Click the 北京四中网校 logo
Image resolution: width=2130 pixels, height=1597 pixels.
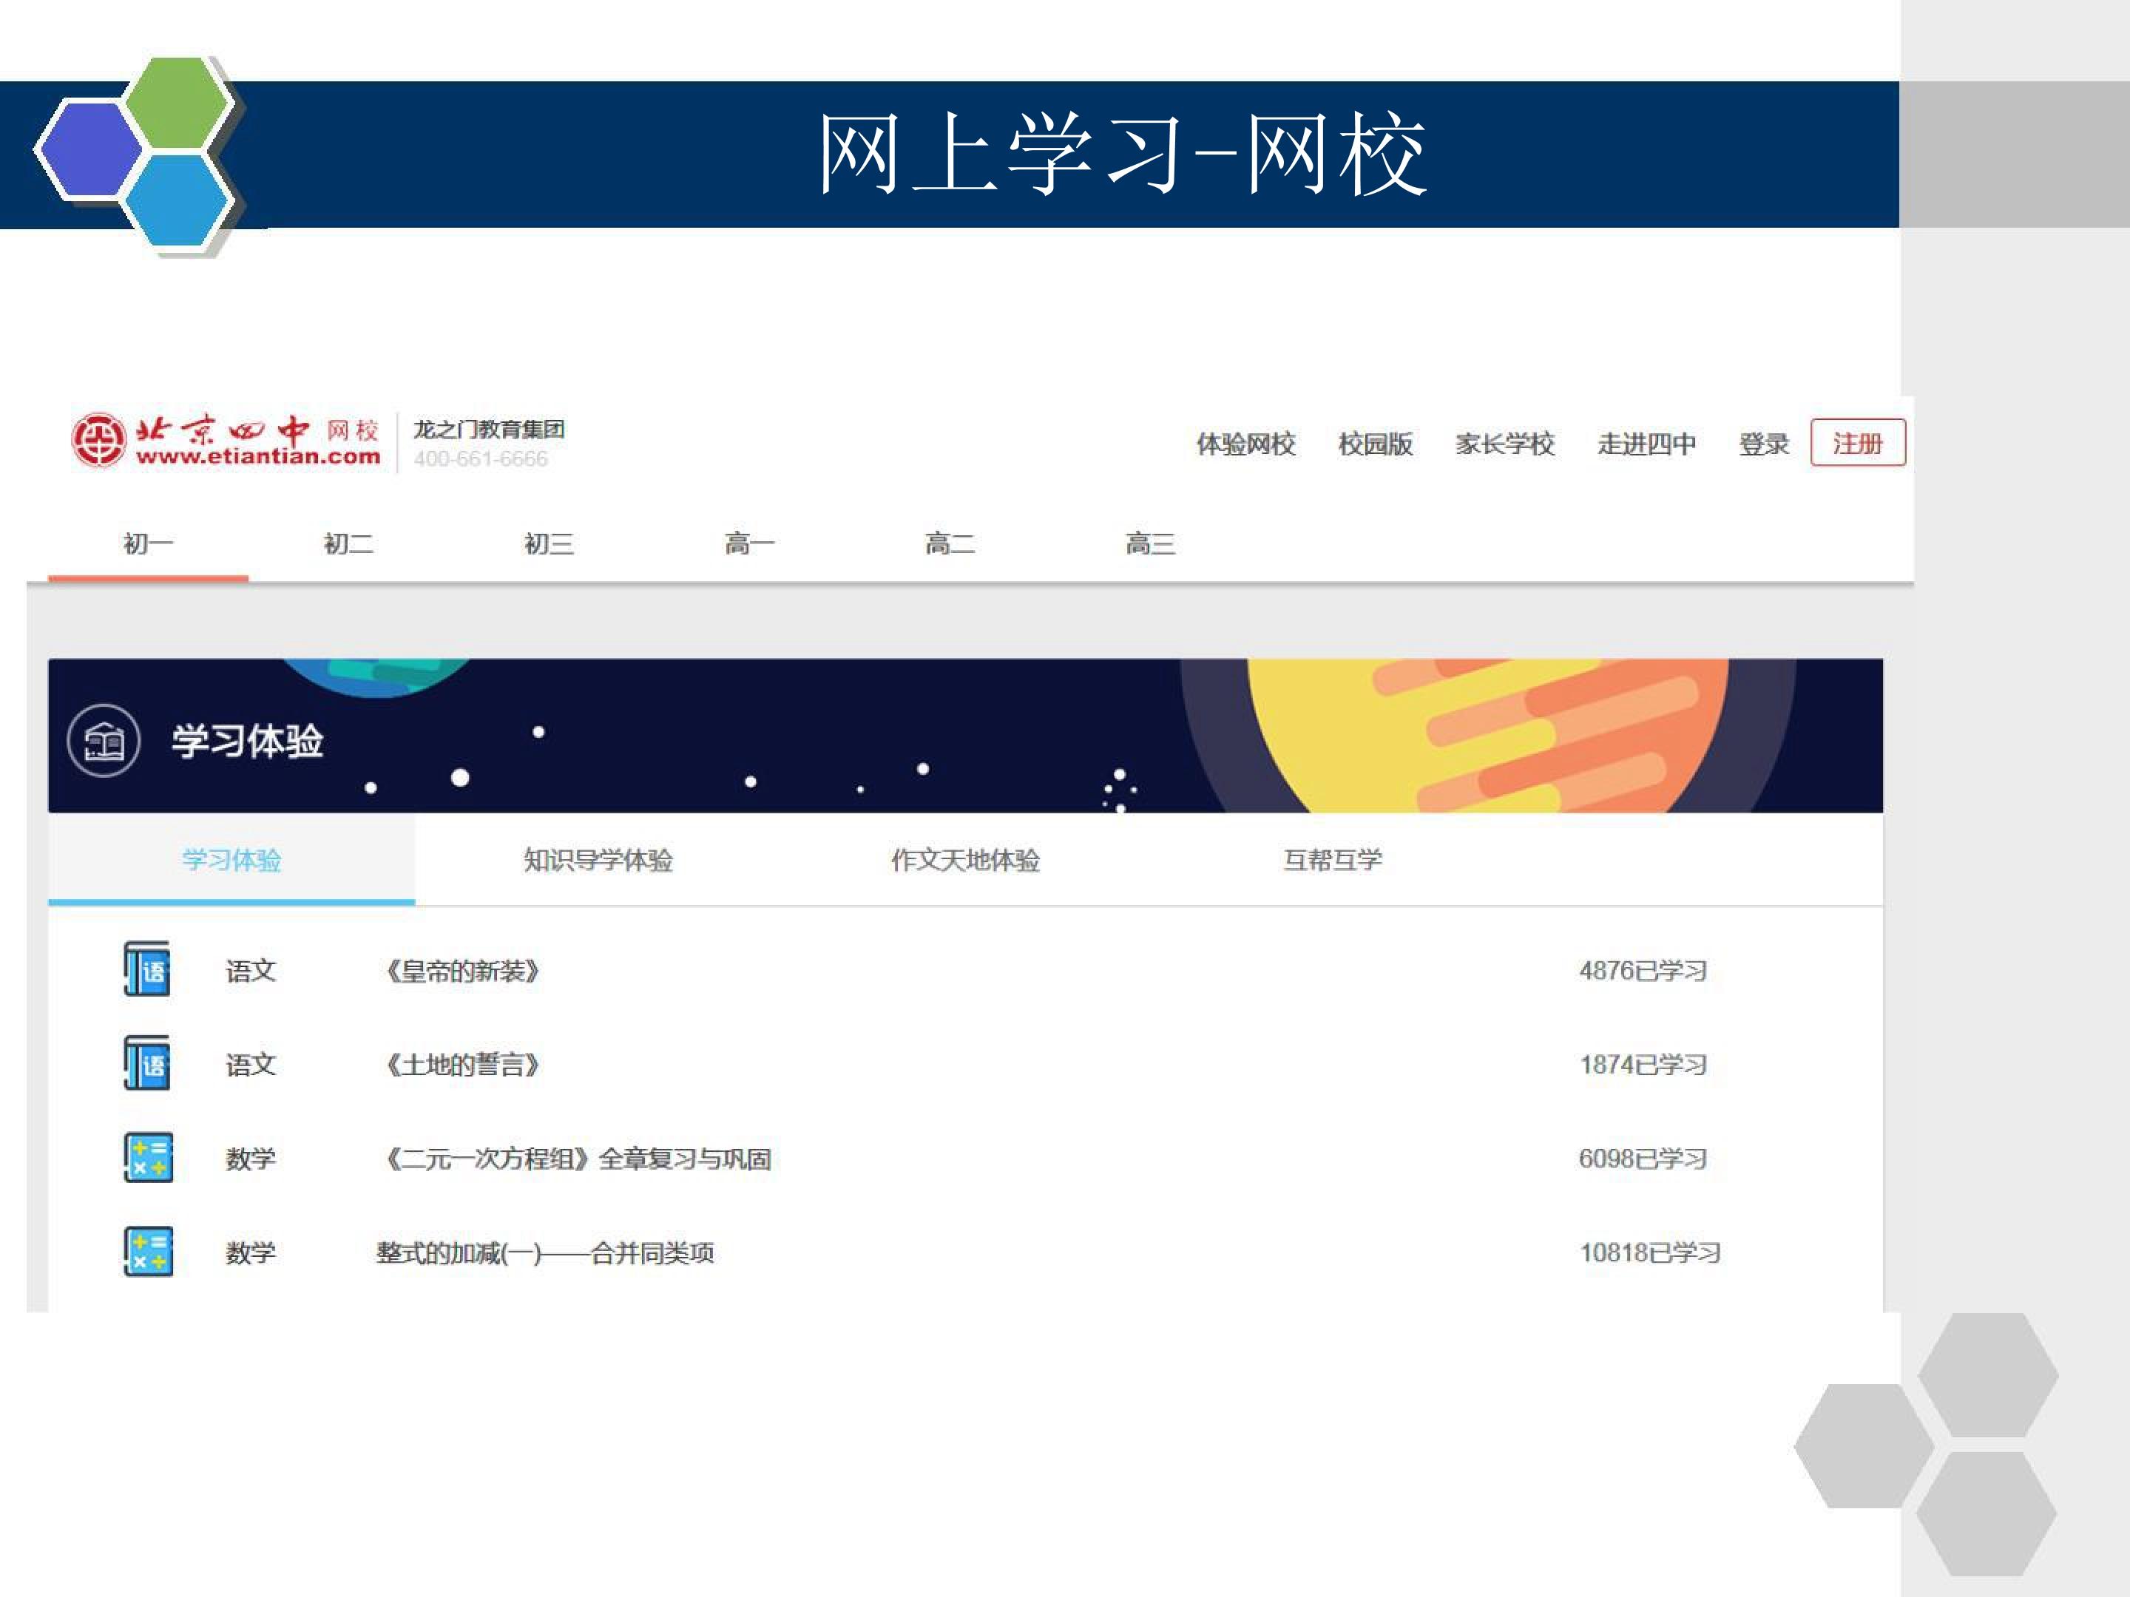click(226, 442)
